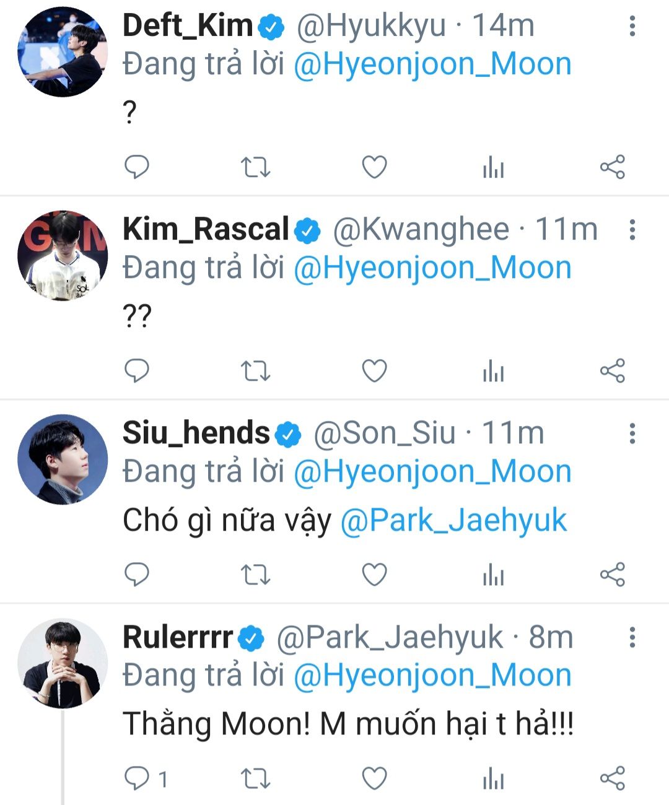The height and width of the screenshot is (805, 669).
Task: Open @Hyeonjoon_Moon link in Deft_Kim's reply
Action: pyautogui.click(x=432, y=64)
